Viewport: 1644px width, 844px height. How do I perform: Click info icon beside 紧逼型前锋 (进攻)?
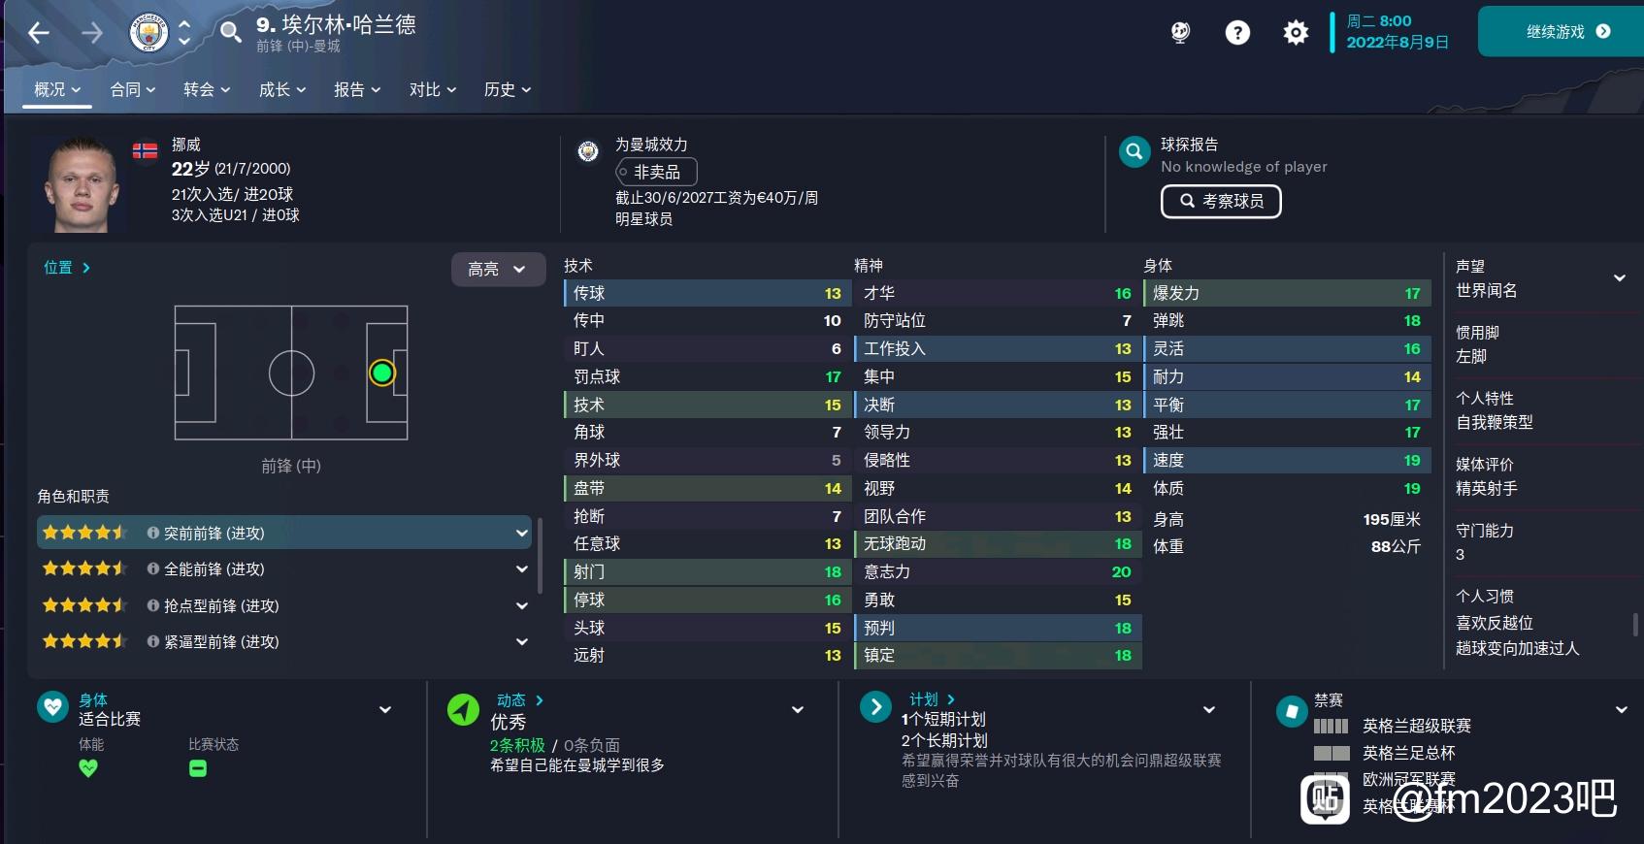click(x=152, y=641)
